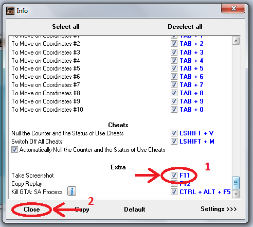Toggle the TAB + 3 checkbox
The width and height of the screenshot is (253, 227).
pyautogui.click(x=174, y=52)
